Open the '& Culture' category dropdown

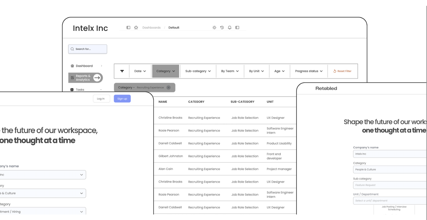pos(81,193)
